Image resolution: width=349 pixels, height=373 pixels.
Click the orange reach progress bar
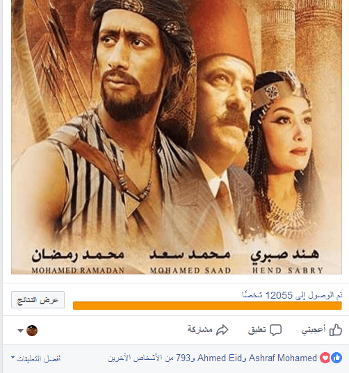207,306
